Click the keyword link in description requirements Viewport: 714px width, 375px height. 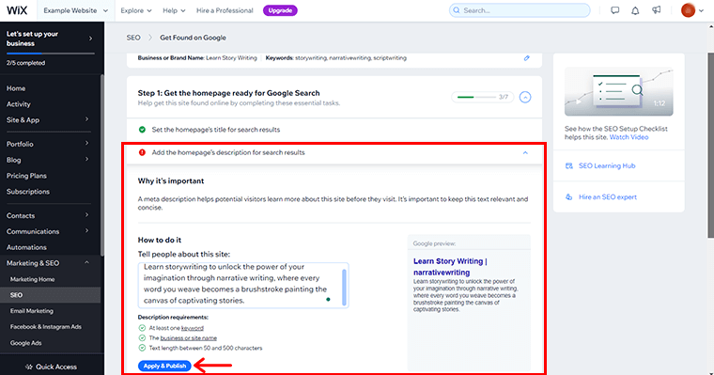pyautogui.click(x=193, y=328)
